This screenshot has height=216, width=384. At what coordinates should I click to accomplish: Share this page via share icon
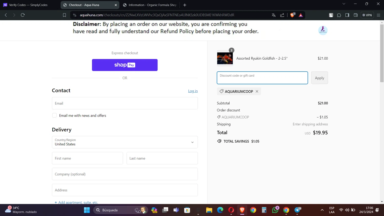tap(282, 15)
